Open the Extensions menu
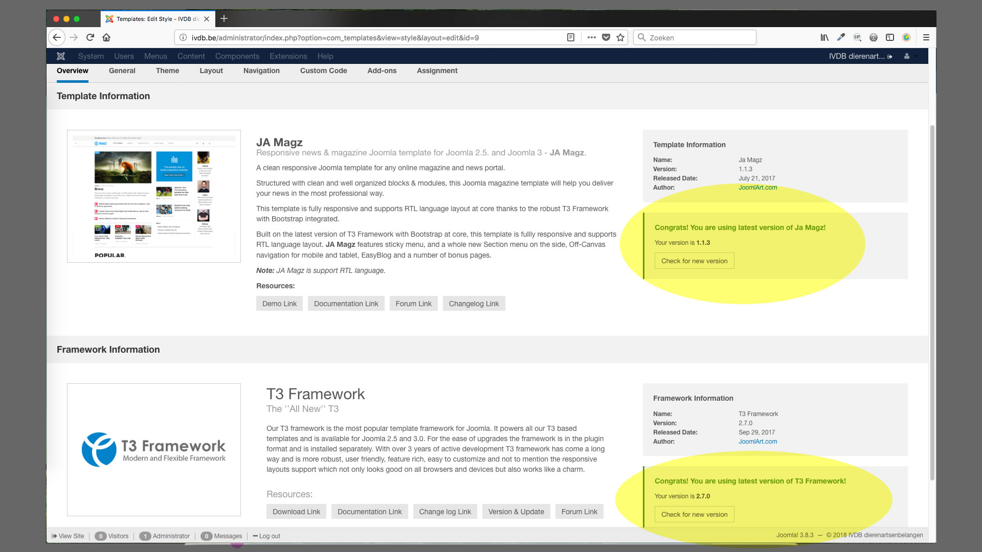 pos(288,56)
